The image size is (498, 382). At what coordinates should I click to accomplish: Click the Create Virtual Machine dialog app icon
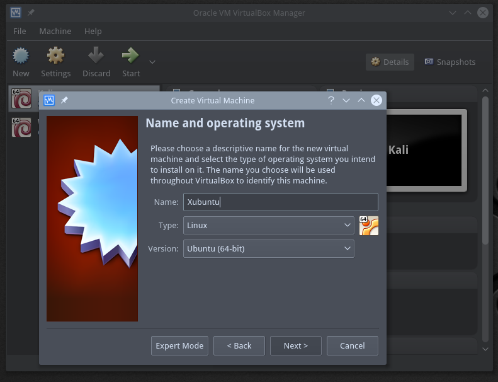click(49, 100)
